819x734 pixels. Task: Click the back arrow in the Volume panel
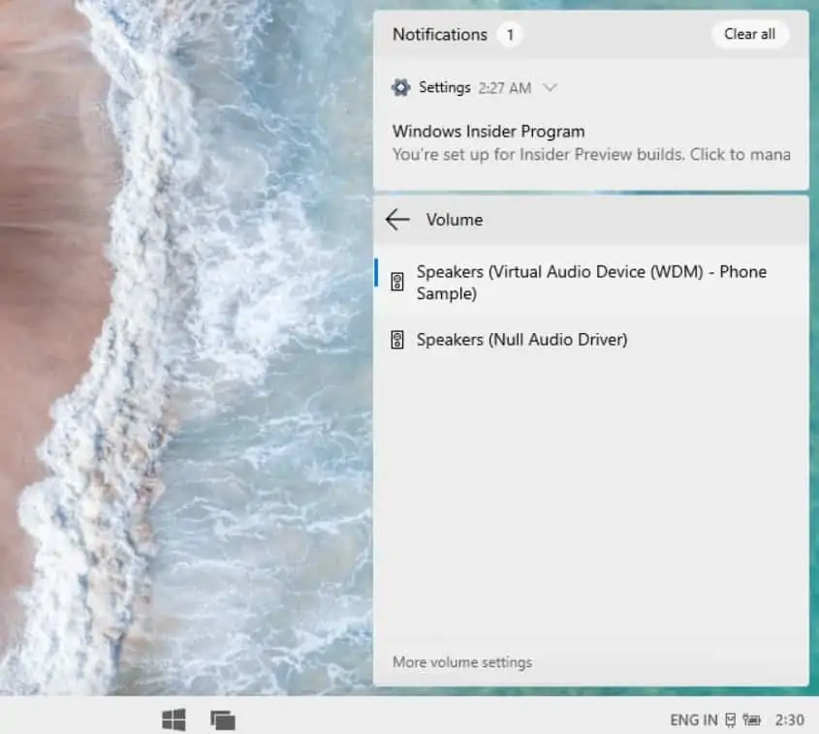[397, 219]
